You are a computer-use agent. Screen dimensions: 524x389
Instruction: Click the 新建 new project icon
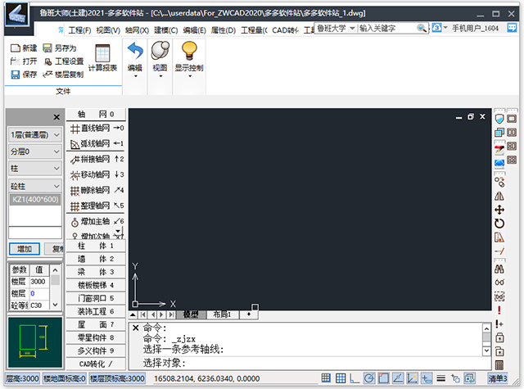coord(15,48)
